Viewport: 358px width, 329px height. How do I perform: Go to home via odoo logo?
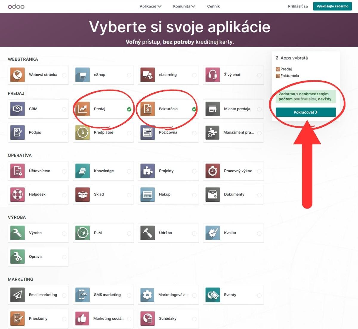(x=16, y=6)
